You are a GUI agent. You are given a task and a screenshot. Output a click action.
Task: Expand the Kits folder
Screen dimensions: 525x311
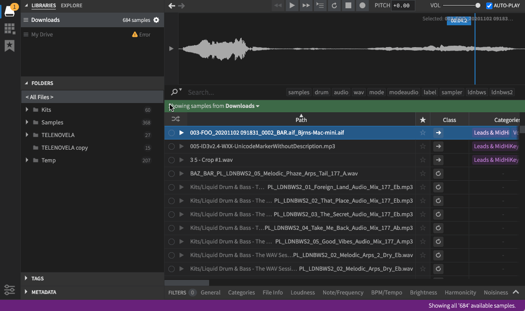click(27, 110)
